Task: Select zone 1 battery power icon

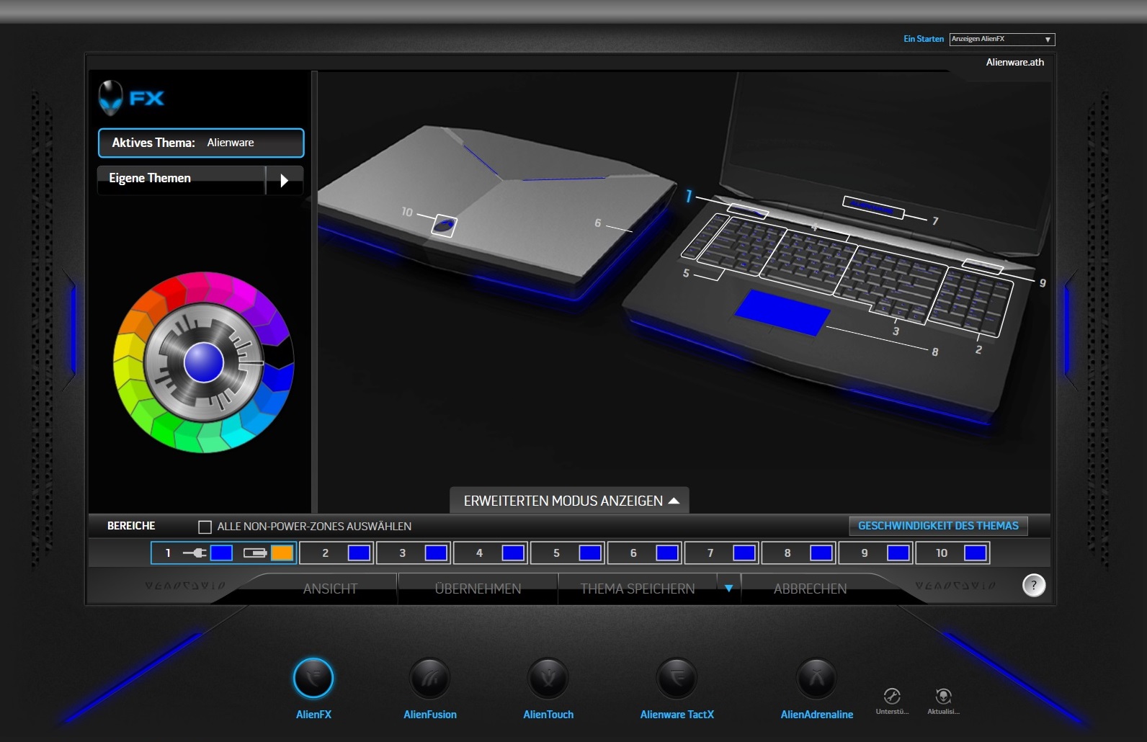Action: [255, 553]
